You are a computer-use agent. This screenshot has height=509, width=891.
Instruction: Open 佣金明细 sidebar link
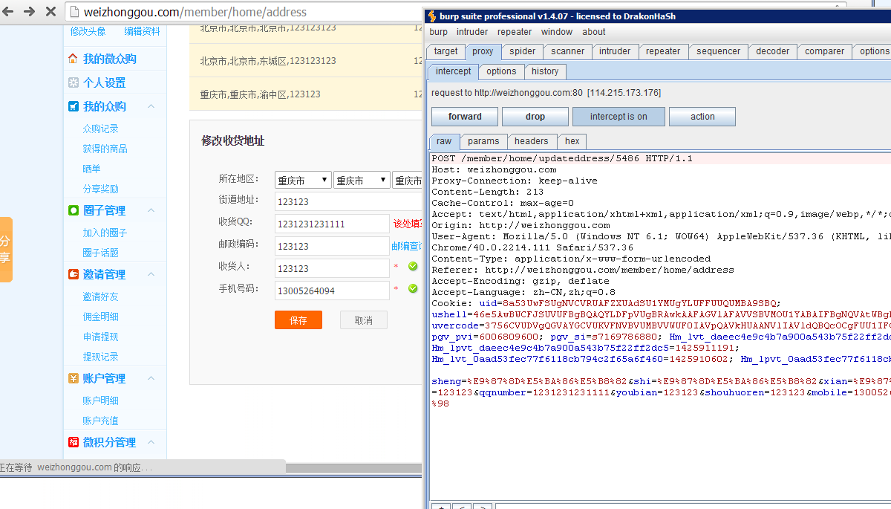point(100,317)
